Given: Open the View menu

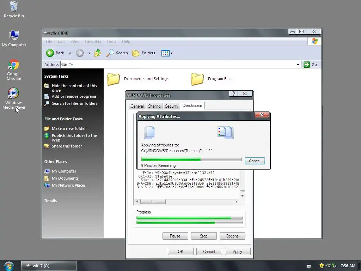Looking at the screenshot, I should click(x=75, y=42).
